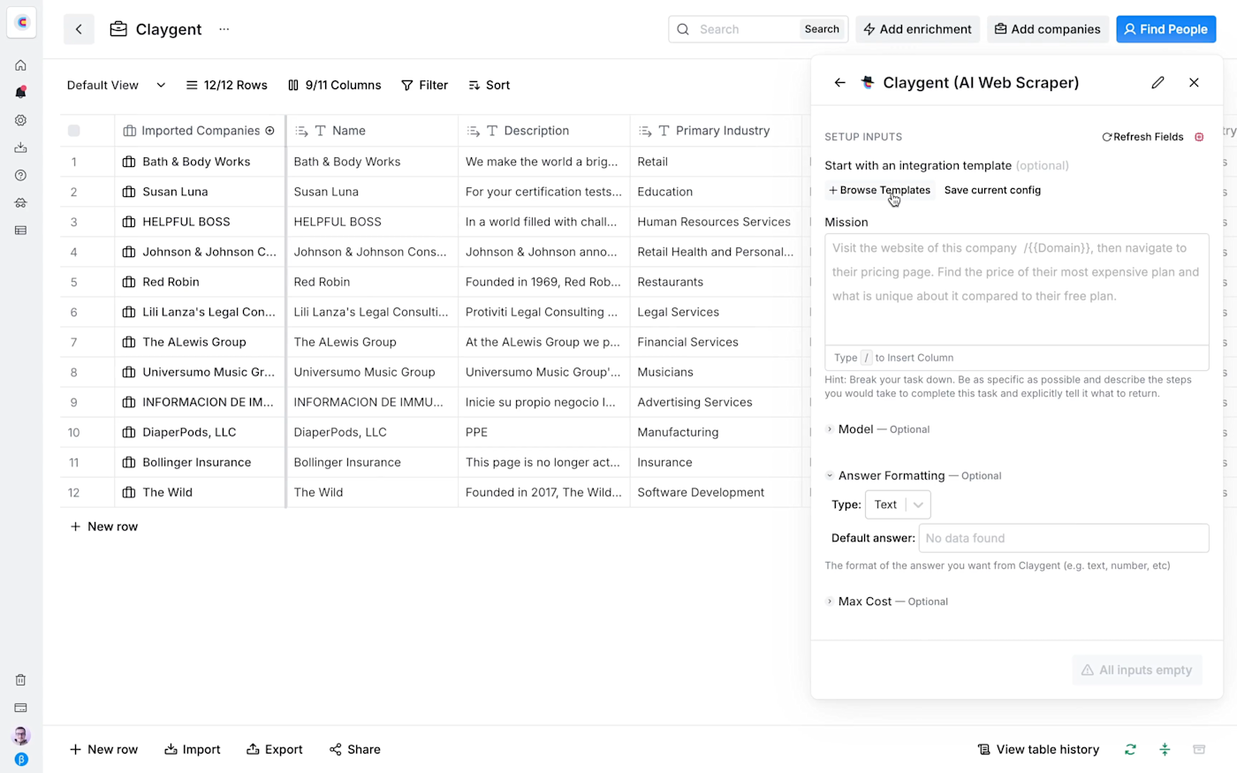Open notifications bell in the sidebar

pos(20,92)
